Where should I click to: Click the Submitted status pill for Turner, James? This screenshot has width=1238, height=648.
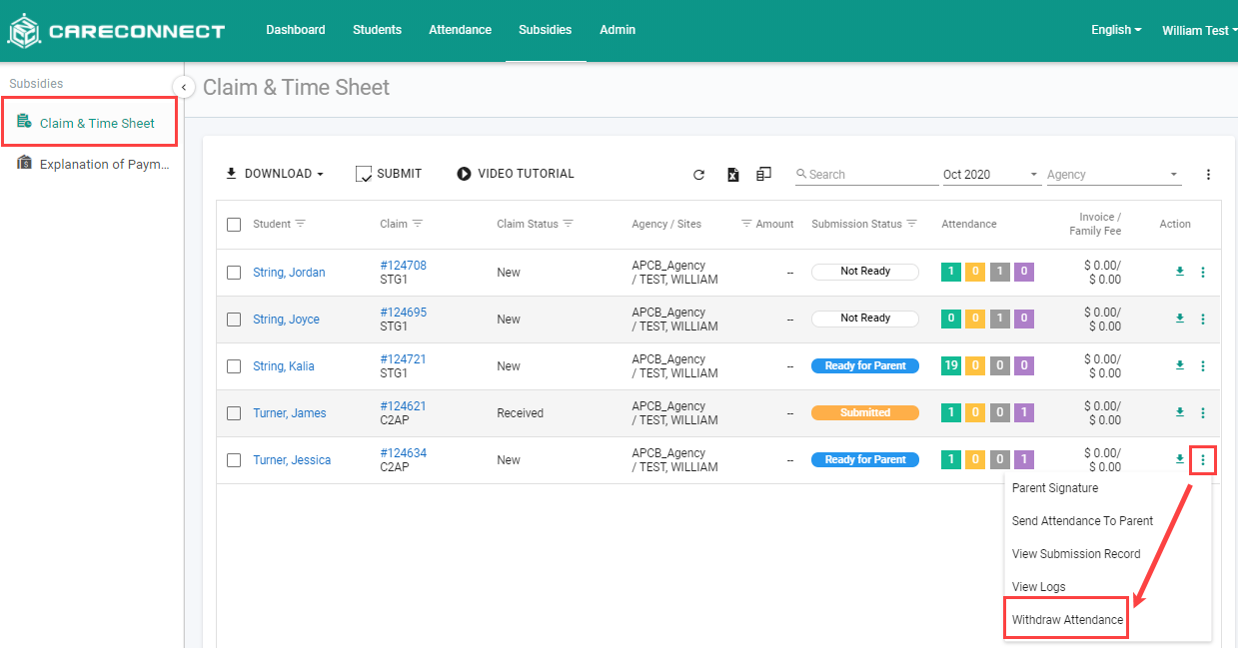pyautogui.click(x=865, y=412)
